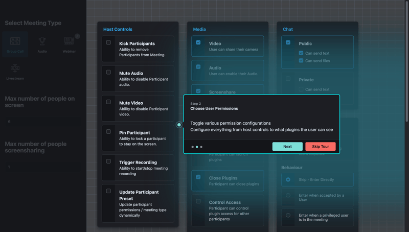Select the Livestream meeting type icon
409x232 pixels.
[15, 71]
